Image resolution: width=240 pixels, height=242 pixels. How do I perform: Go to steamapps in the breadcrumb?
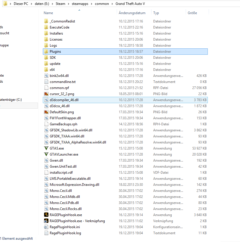point(80,4)
